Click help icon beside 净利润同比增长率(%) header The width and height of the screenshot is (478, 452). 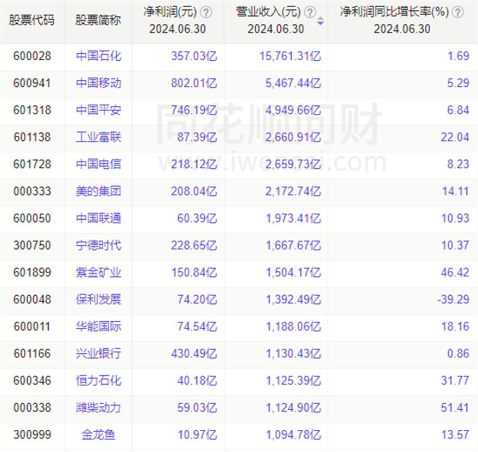pos(458,12)
